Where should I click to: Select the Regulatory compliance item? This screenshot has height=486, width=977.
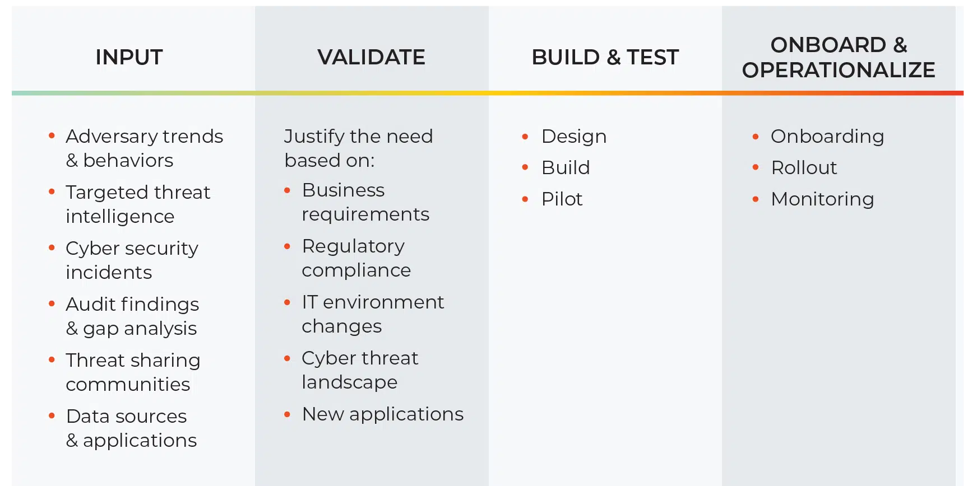coord(356,258)
